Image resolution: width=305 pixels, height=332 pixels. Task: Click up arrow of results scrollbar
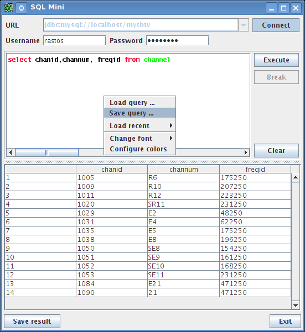(296, 178)
